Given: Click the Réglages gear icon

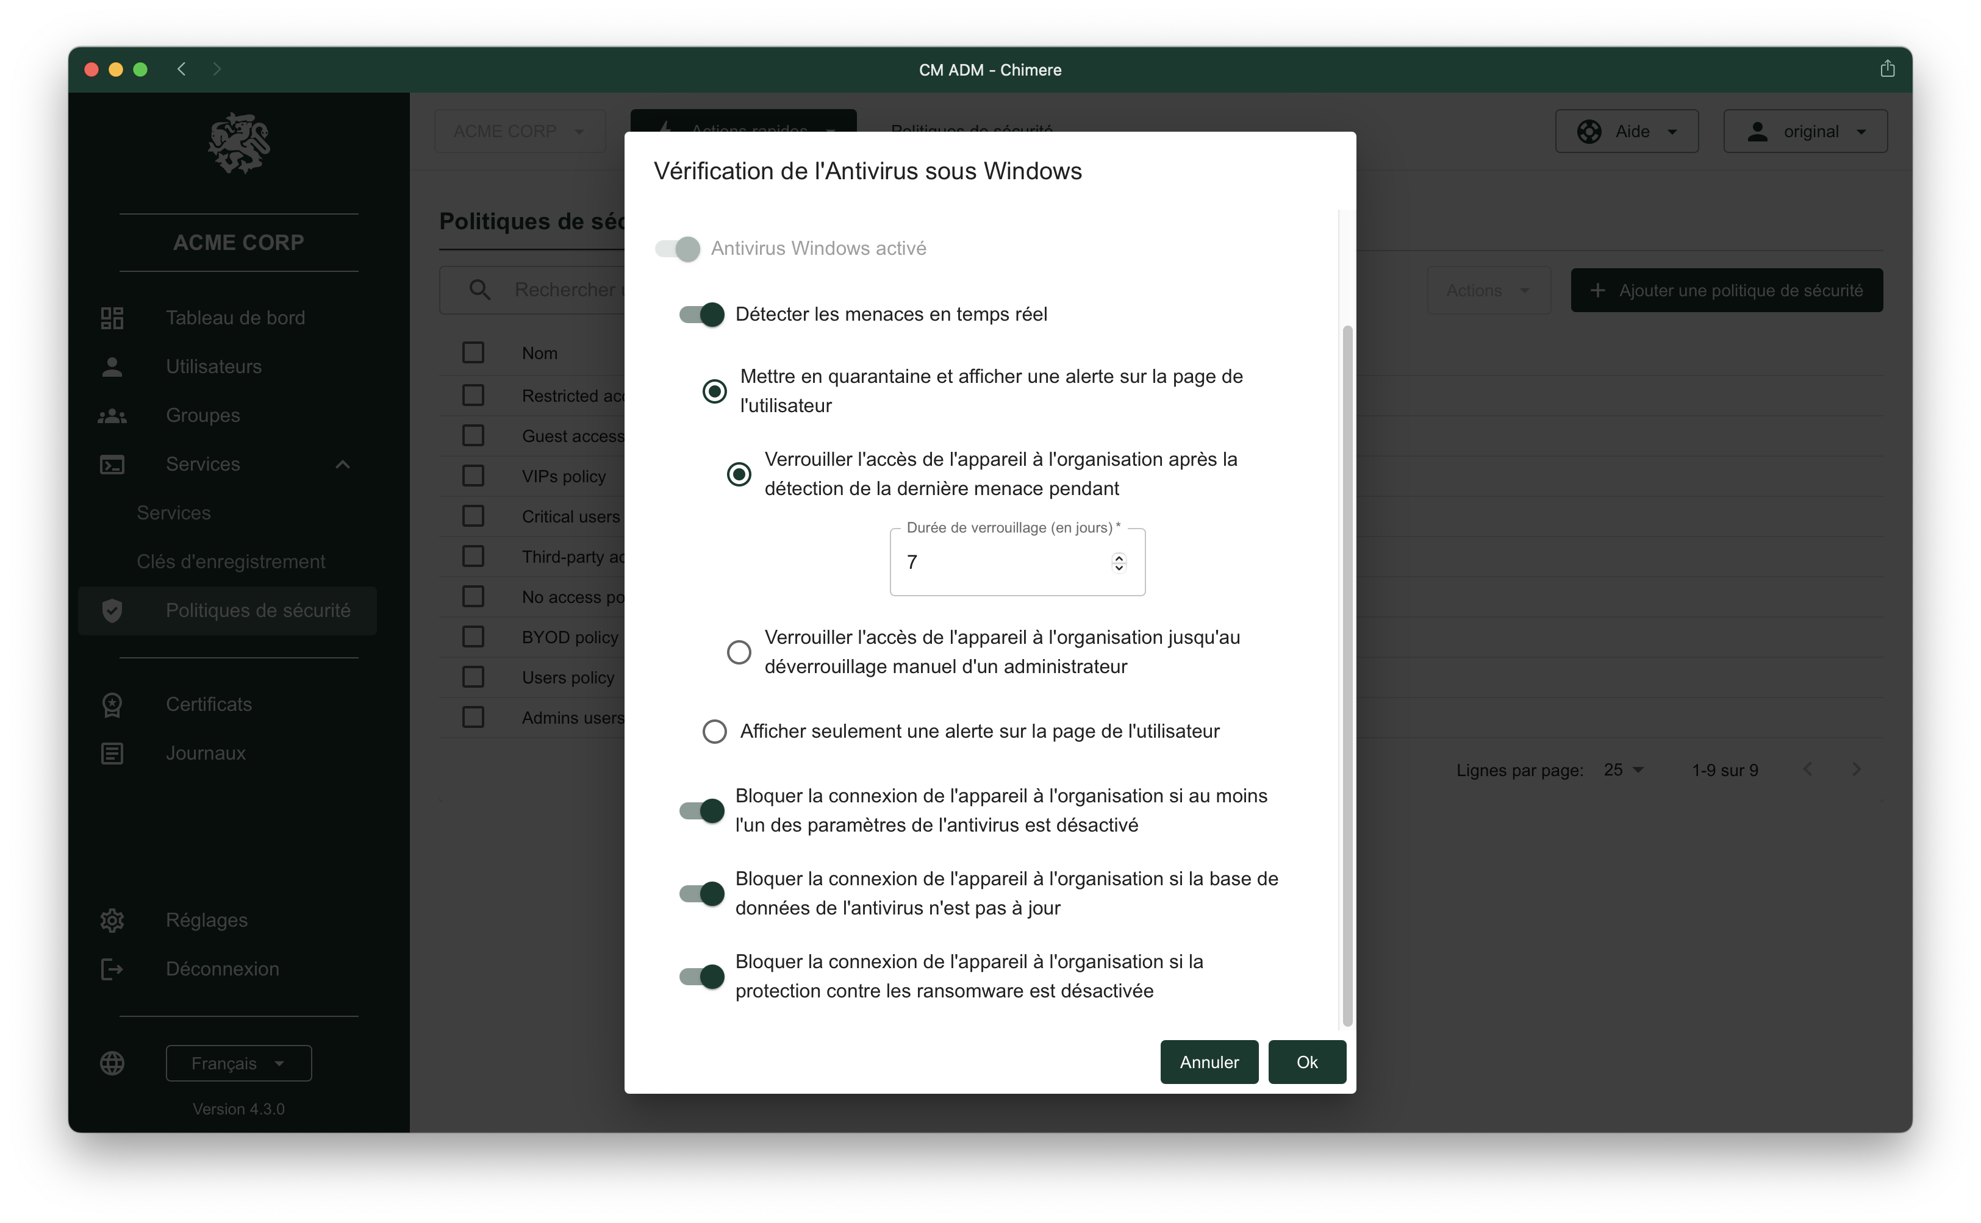Looking at the screenshot, I should (112, 921).
